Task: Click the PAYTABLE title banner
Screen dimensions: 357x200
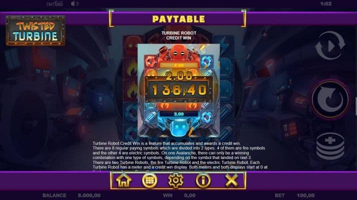Action: [178, 19]
